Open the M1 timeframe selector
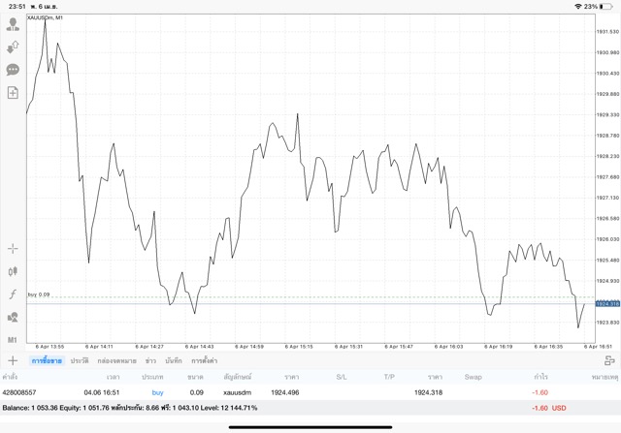 [13, 340]
